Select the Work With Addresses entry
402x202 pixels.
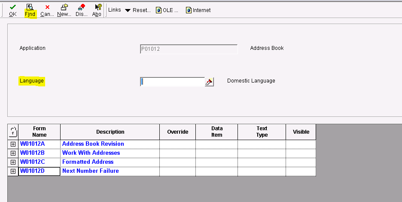(91, 153)
